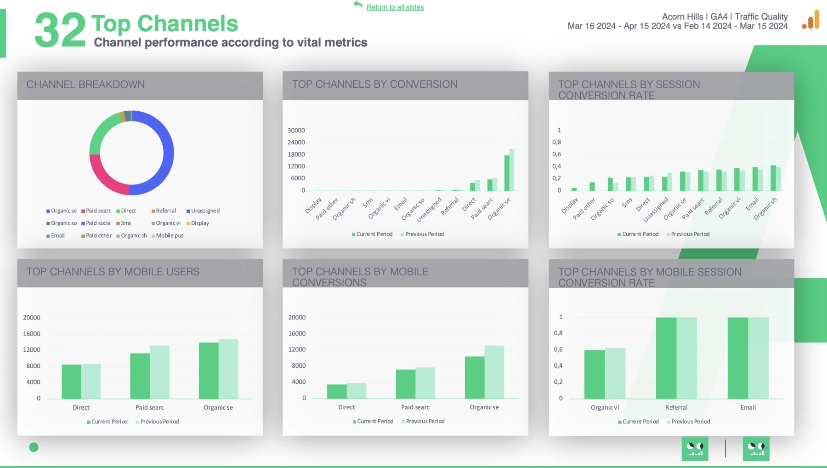Image resolution: width=827 pixels, height=468 pixels.
Task: Select the pink Paid searc legend swatch
Action: (x=83, y=211)
